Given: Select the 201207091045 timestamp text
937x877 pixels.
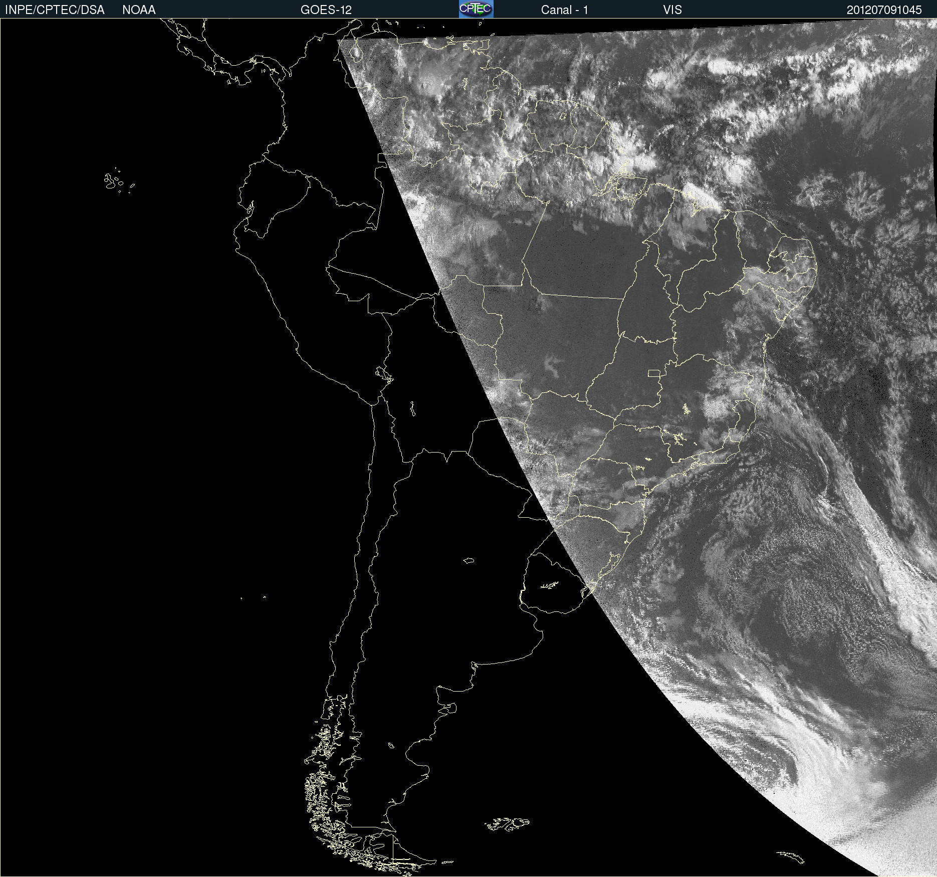Looking at the screenshot, I should 884,10.
